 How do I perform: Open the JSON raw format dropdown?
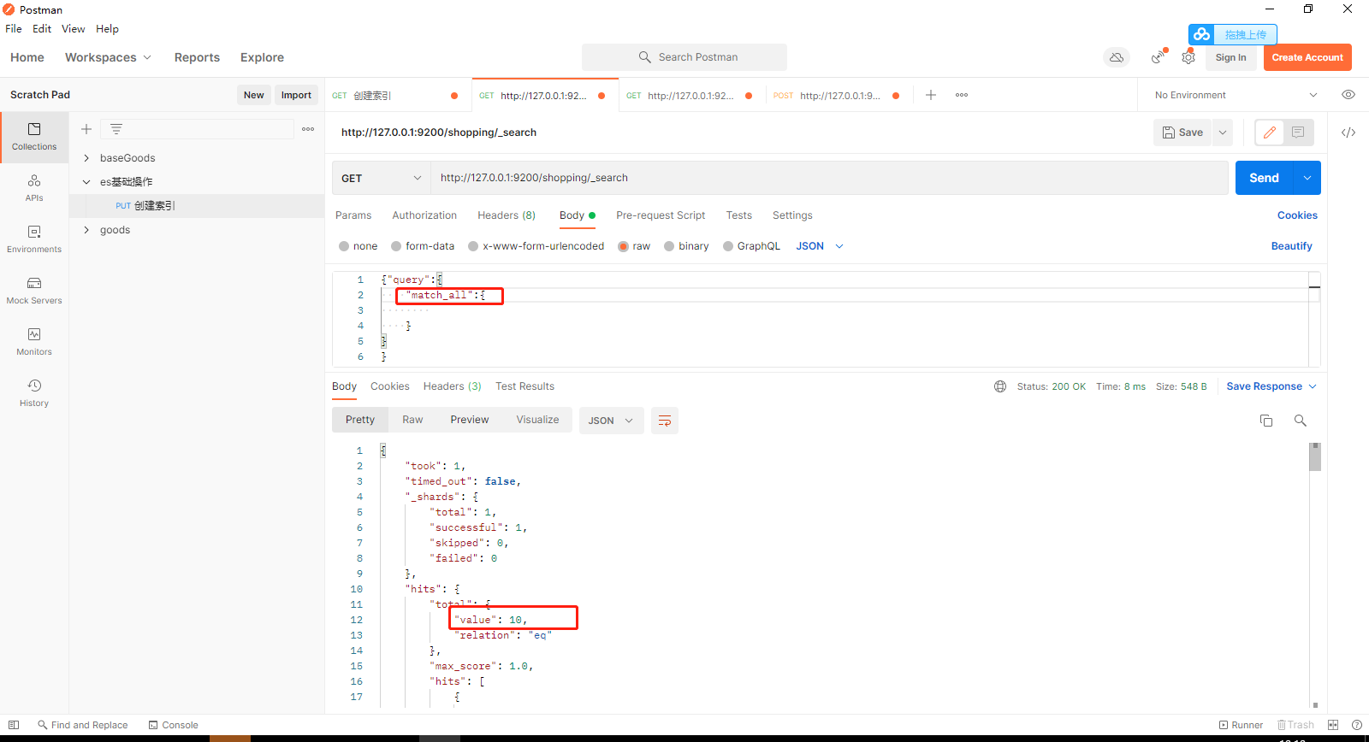820,246
